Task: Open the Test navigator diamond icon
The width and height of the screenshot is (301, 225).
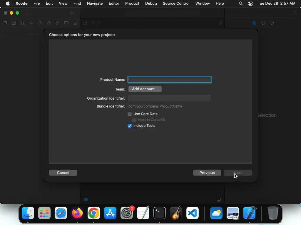Action: pyautogui.click(x=49, y=23)
